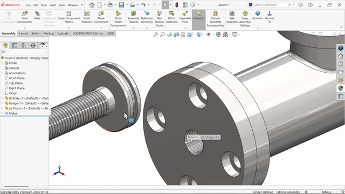Image resolution: width=345 pixels, height=194 pixels.
Task: Save the assembly with the disk icon
Action: (x=121, y=5)
